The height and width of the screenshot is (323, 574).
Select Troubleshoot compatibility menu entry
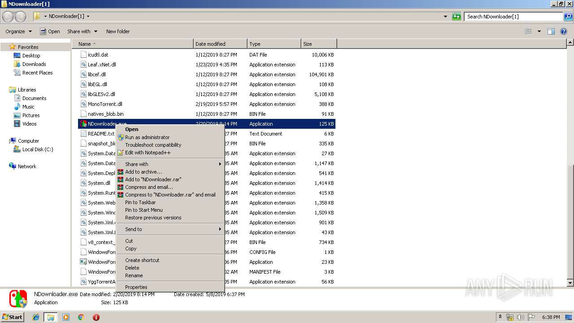pos(170,145)
